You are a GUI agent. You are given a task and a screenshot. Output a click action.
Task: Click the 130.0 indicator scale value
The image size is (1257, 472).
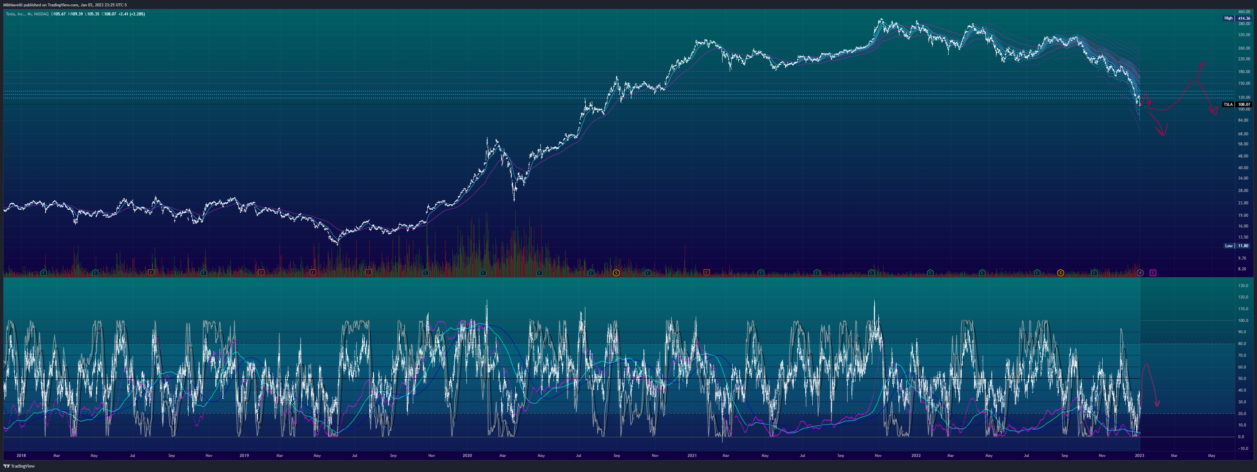[1243, 285]
